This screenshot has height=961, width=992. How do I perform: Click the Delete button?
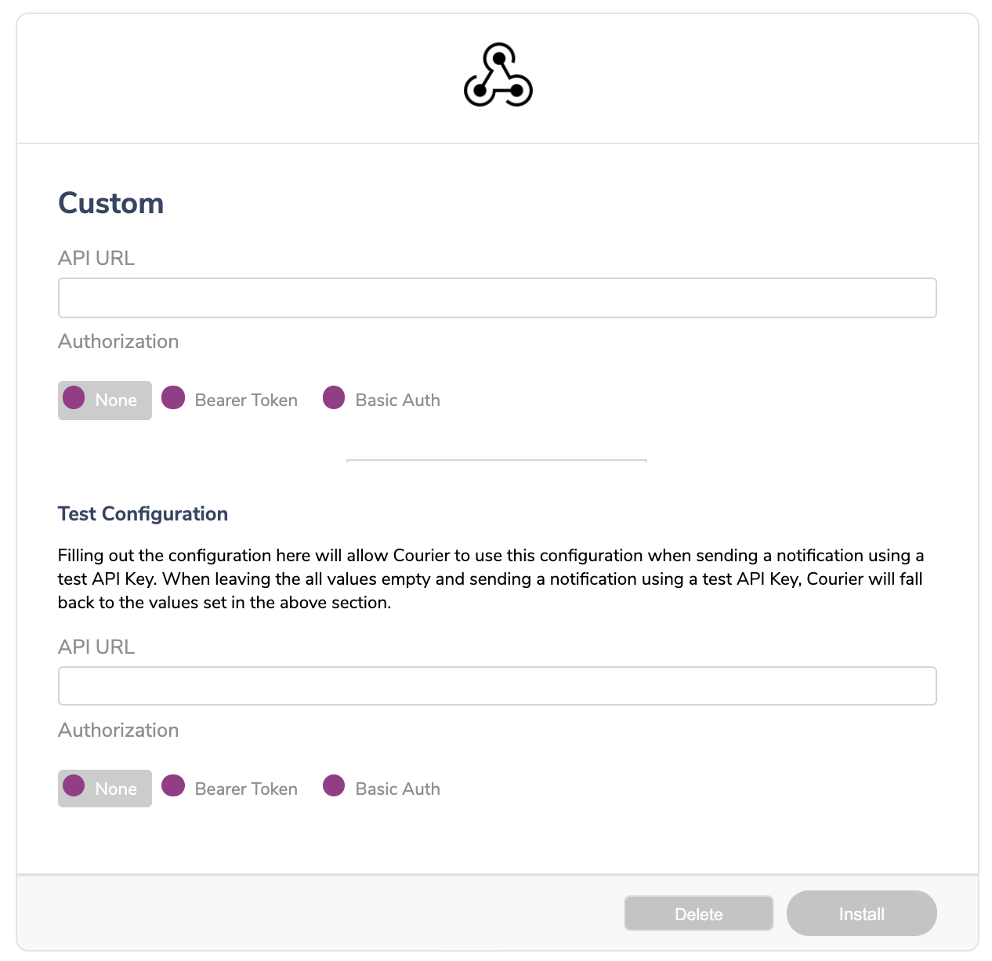(x=699, y=914)
